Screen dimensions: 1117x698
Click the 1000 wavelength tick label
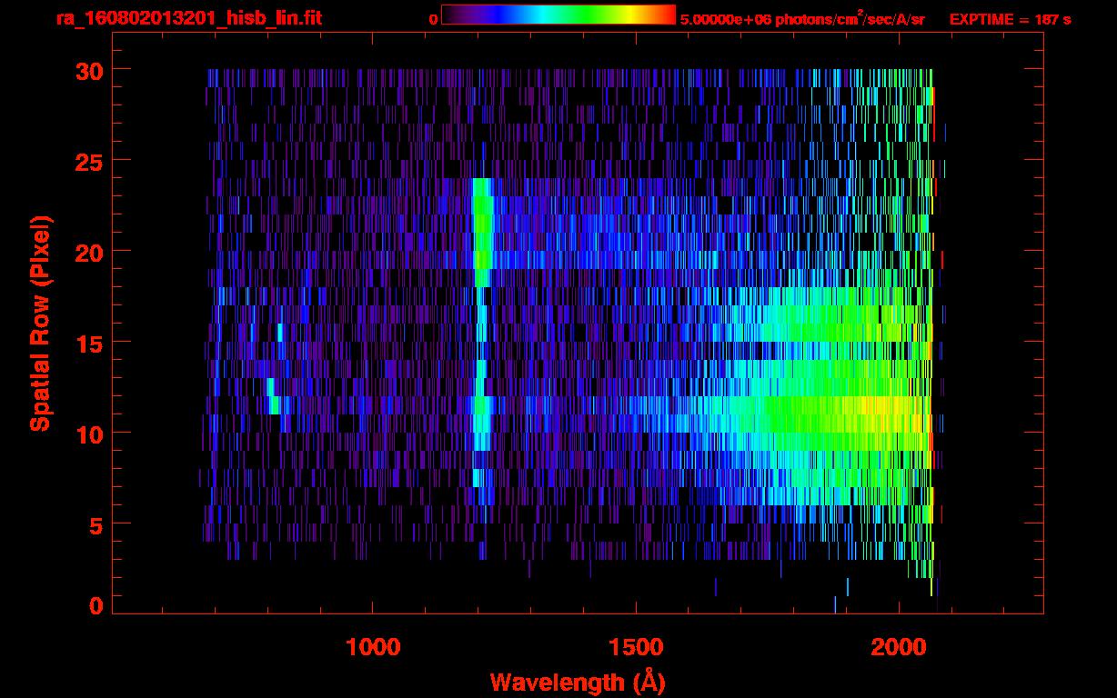[373, 647]
